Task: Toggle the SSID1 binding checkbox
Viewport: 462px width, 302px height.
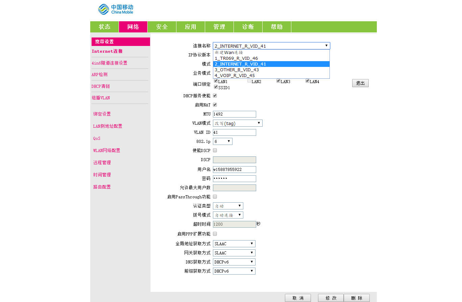Action: click(216, 87)
